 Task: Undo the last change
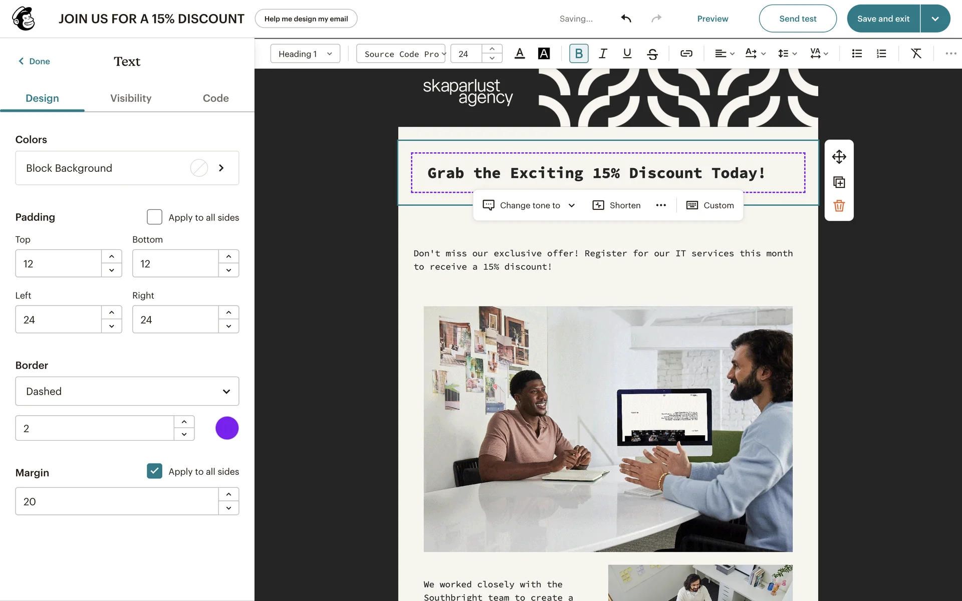point(626,19)
